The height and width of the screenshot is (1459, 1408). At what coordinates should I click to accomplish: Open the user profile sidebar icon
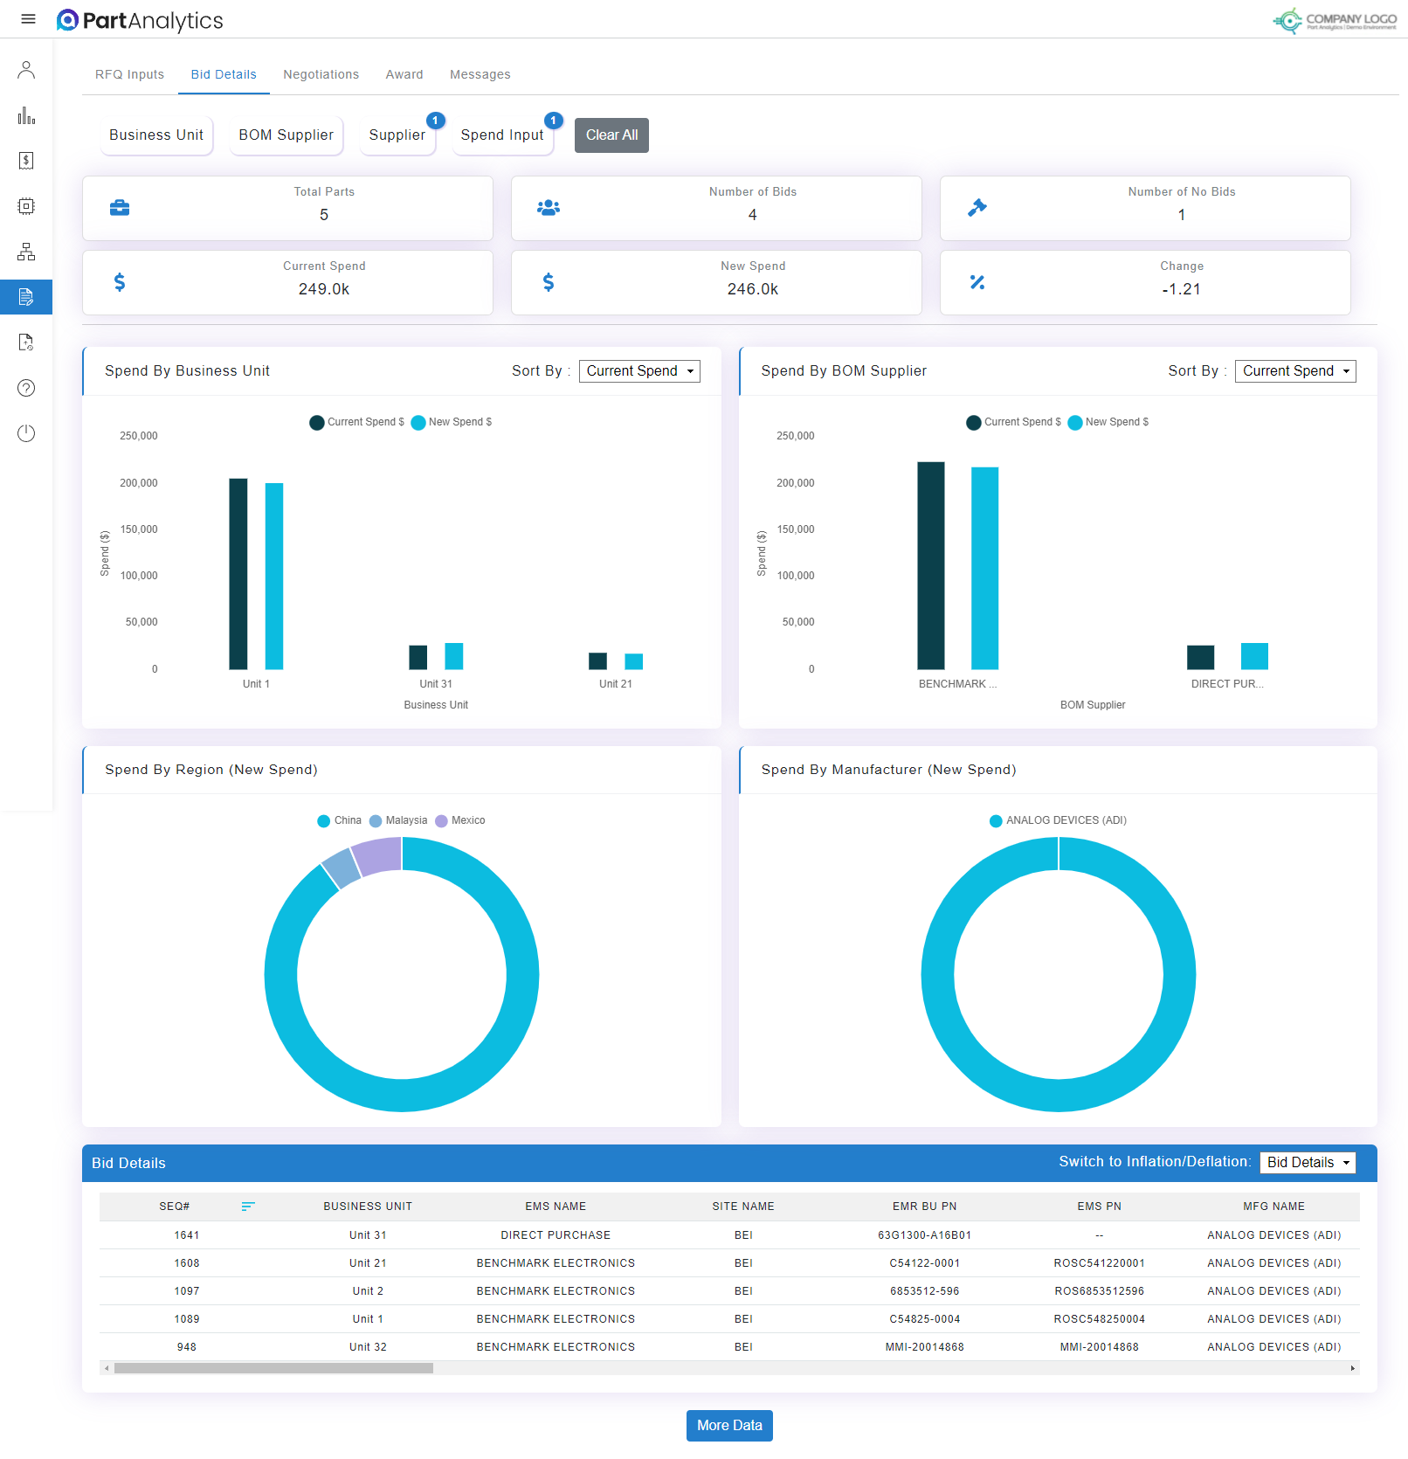[26, 70]
